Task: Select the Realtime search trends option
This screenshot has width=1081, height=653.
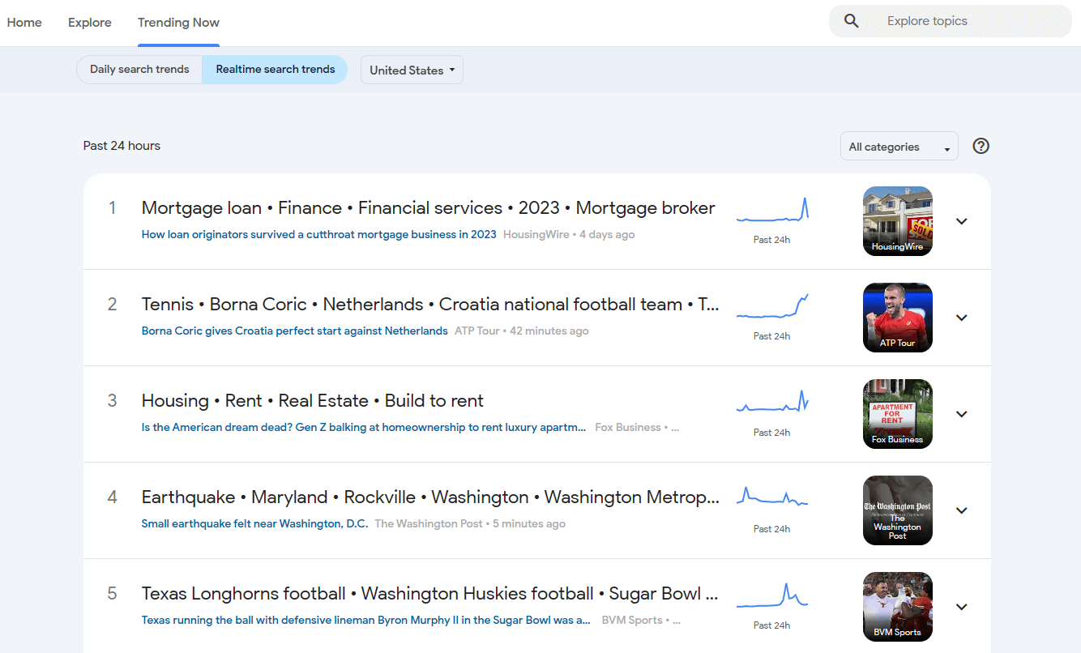Action: pyautogui.click(x=275, y=70)
